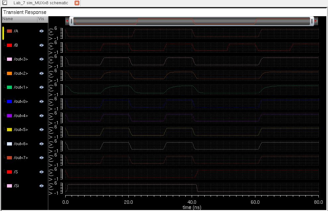The height and width of the screenshot is (211, 328).
Task: Click the Transient Response title
Action: pyautogui.click(x=25, y=12)
